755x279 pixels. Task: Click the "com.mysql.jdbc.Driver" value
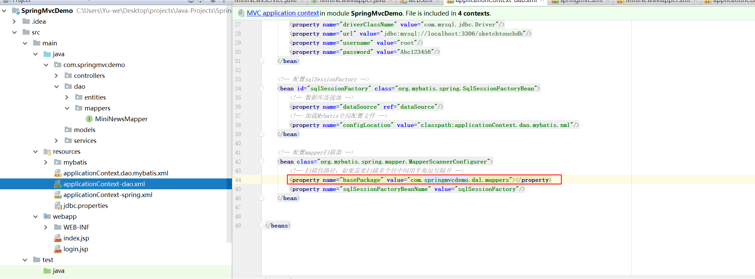click(460, 24)
